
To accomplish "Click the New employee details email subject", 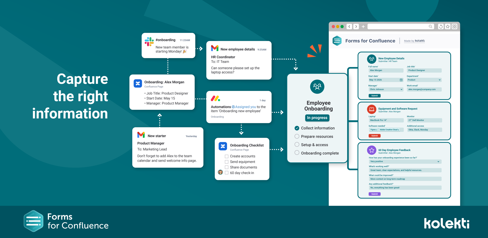I will pyautogui.click(x=238, y=49).
